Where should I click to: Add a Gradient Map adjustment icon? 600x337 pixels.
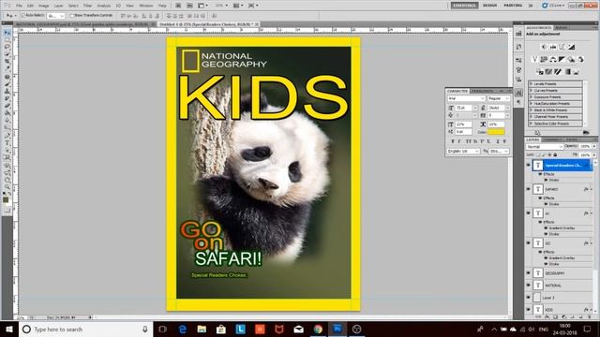point(567,71)
